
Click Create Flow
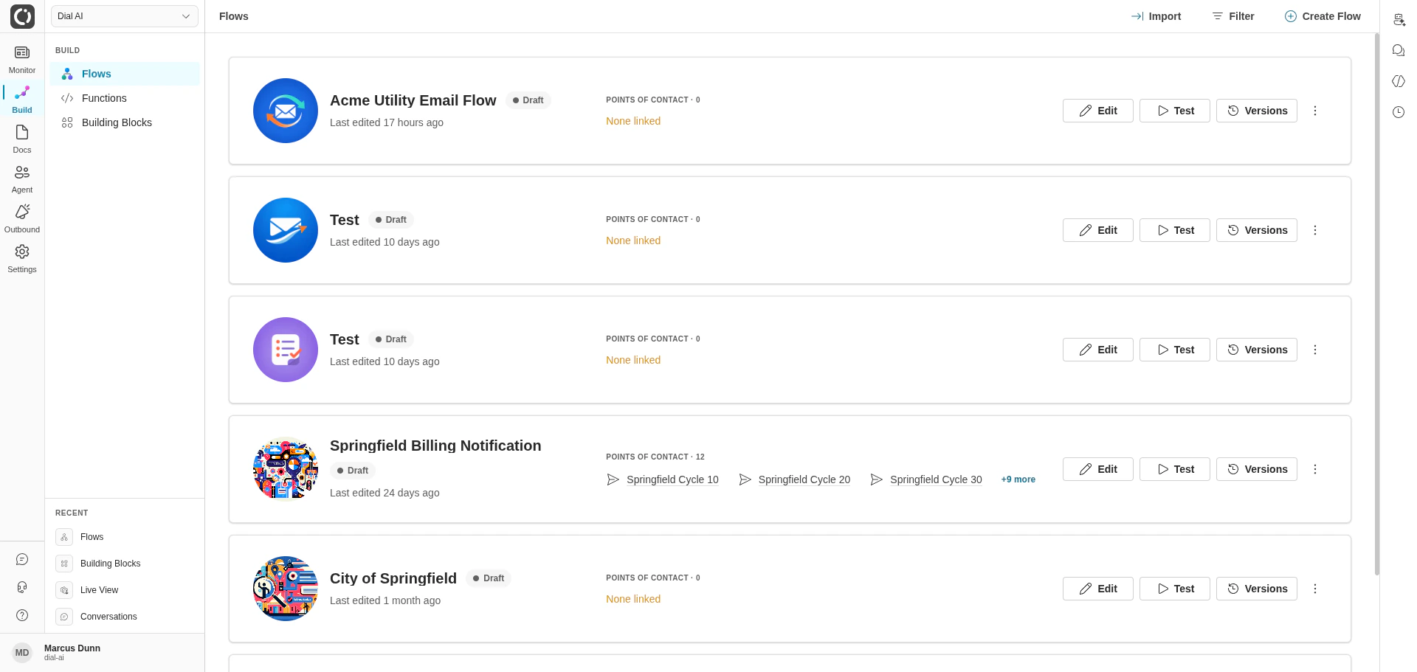click(1323, 16)
